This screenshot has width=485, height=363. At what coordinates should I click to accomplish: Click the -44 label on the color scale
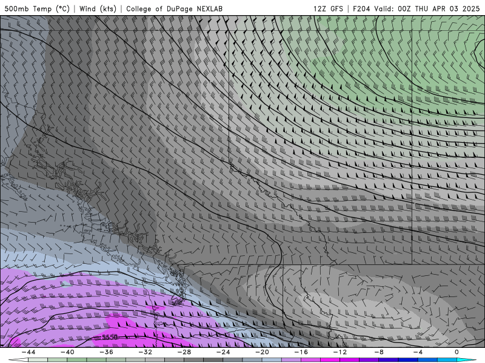click(28, 352)
